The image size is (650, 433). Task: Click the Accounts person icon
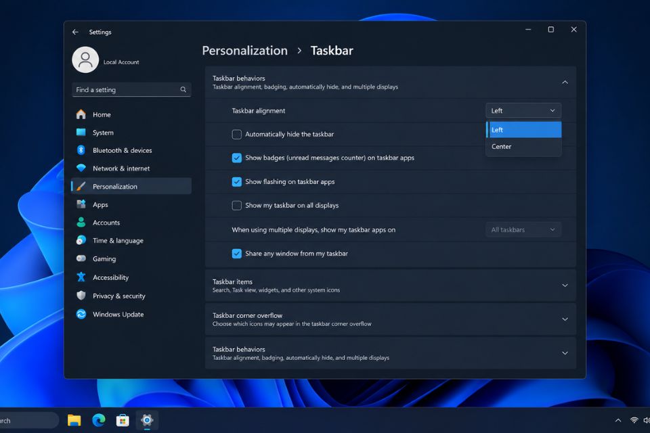coord(81,222)
